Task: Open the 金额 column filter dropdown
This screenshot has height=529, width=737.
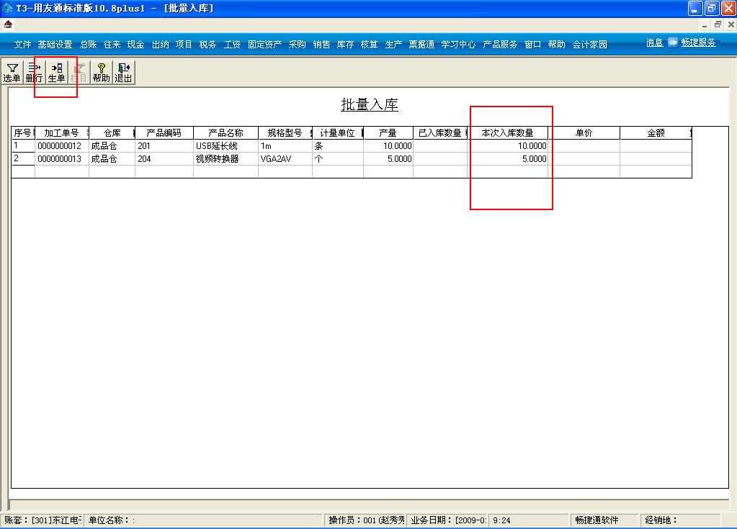Action: 689,132
